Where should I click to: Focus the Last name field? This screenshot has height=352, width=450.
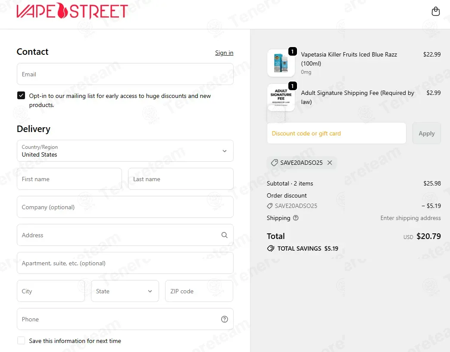181,179
